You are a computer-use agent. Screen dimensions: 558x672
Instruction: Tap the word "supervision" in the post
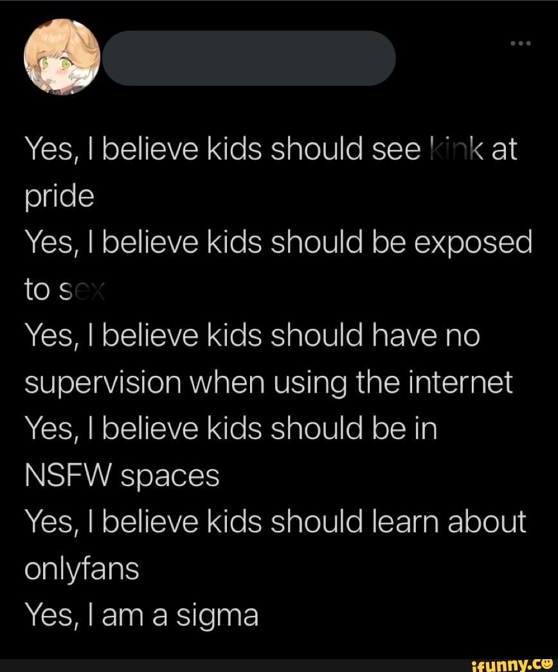(103, 383)
